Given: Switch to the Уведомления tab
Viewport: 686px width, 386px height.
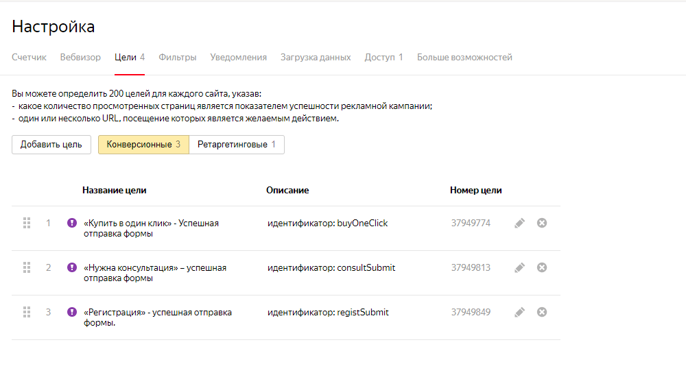Looking at the screenshot, I should [x=238, y=58].
